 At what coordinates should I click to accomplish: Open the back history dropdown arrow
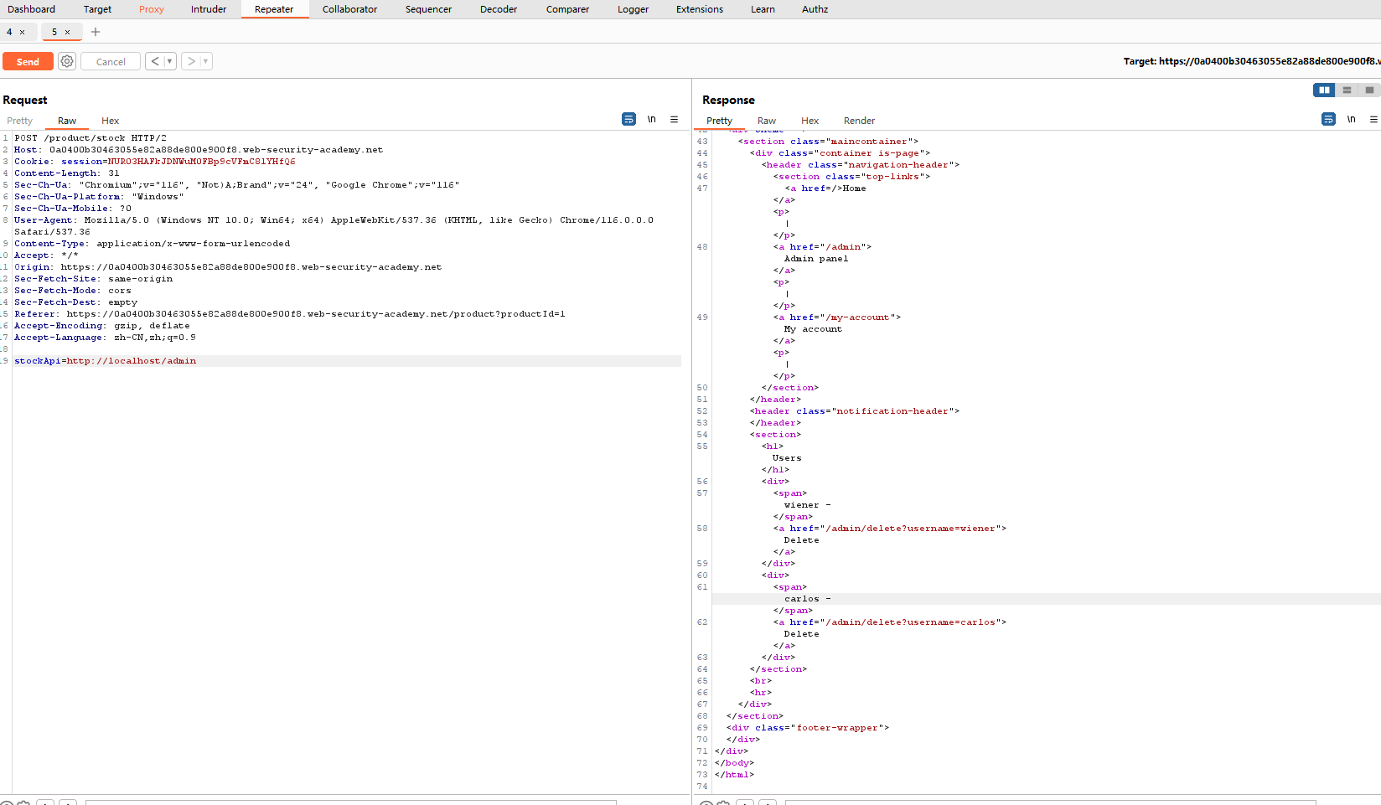[x=170, y=61]
